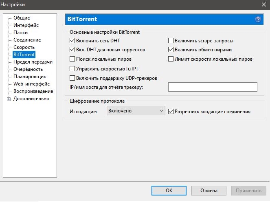Click the IP/host name tracker input field
Screen dimensions: 270x202
coord(213,87)
